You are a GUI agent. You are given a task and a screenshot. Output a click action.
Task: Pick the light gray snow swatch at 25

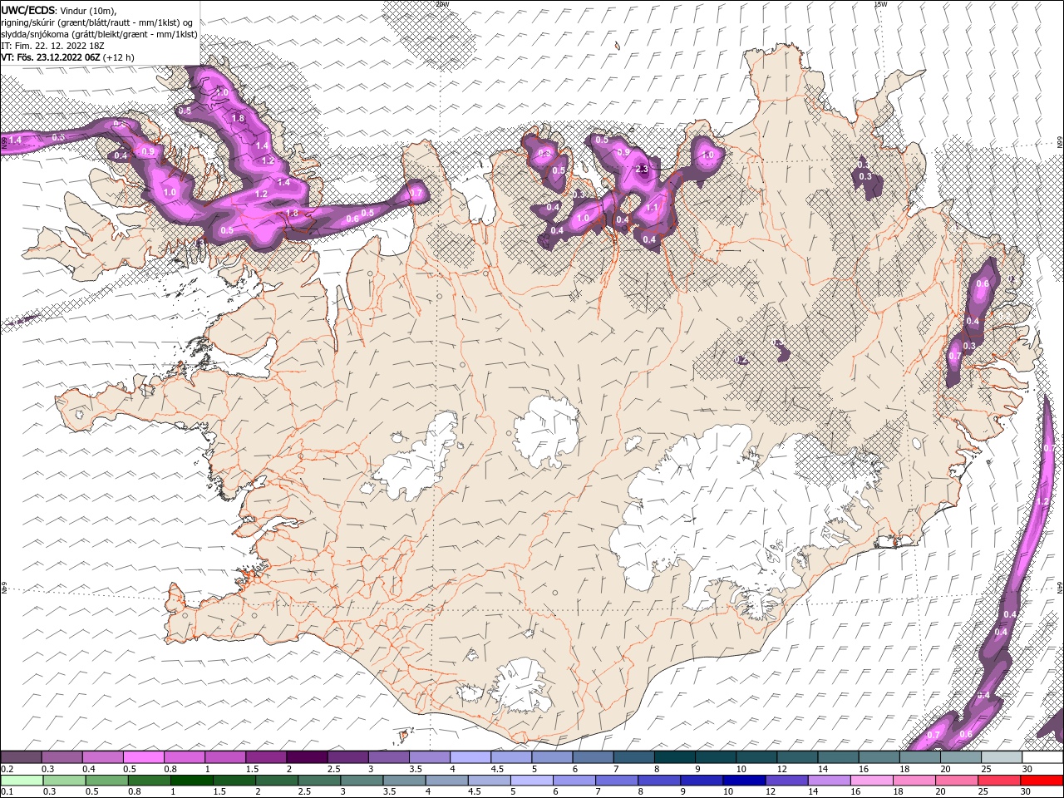tap(1002, 757)
